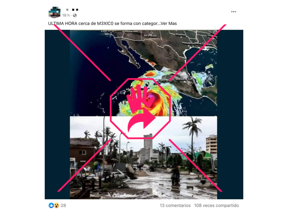Show who reacted via the 28 count
The image size is (288, 216).
(63, 205)
